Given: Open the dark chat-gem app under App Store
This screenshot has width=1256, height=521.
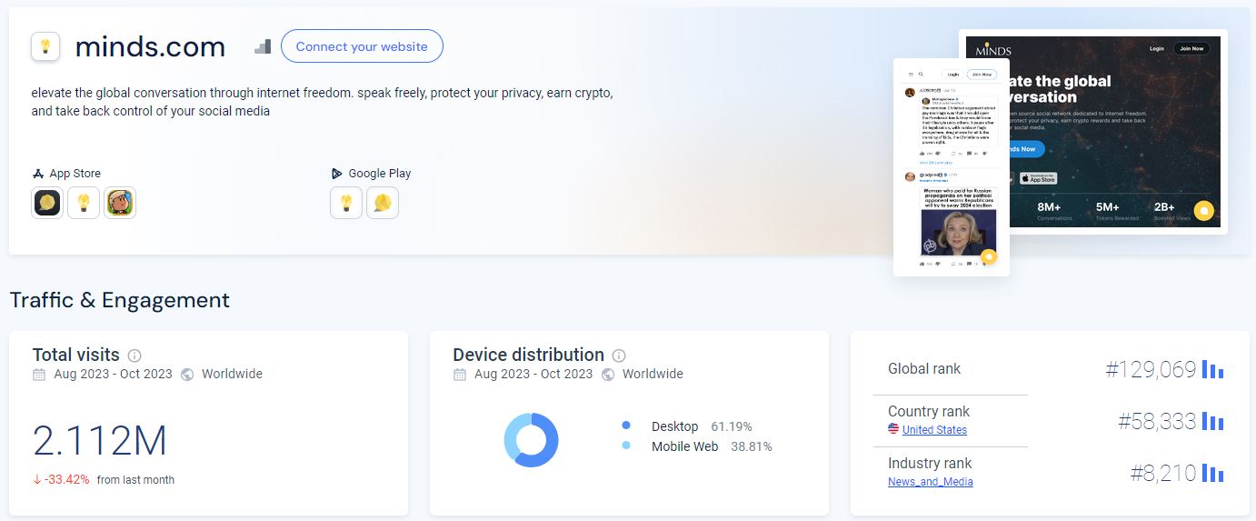Looking at the screenshot, I should [47, 203].
